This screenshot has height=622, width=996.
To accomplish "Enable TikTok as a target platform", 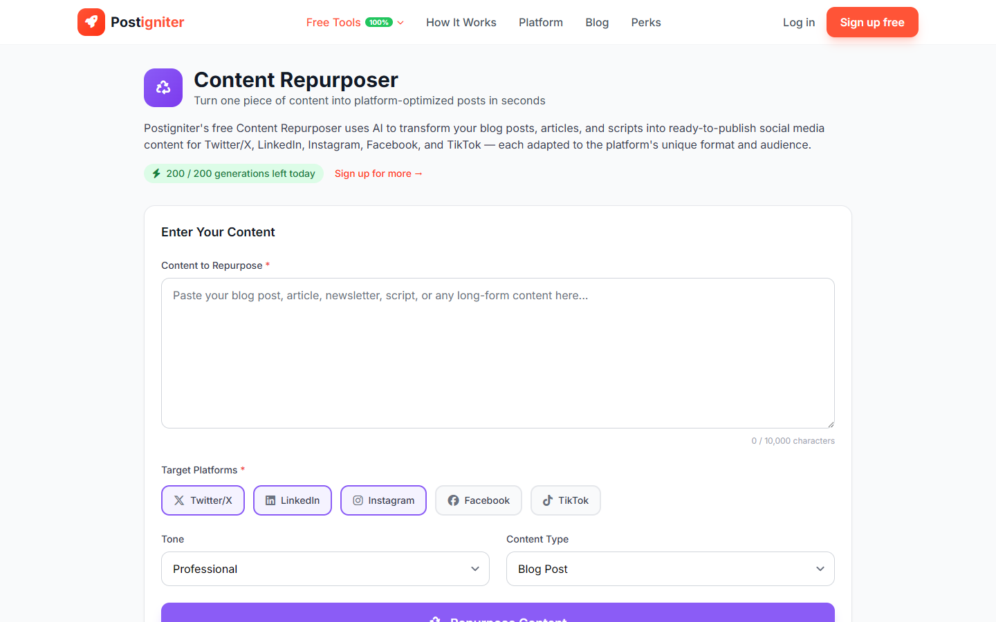I will [566, 500].
